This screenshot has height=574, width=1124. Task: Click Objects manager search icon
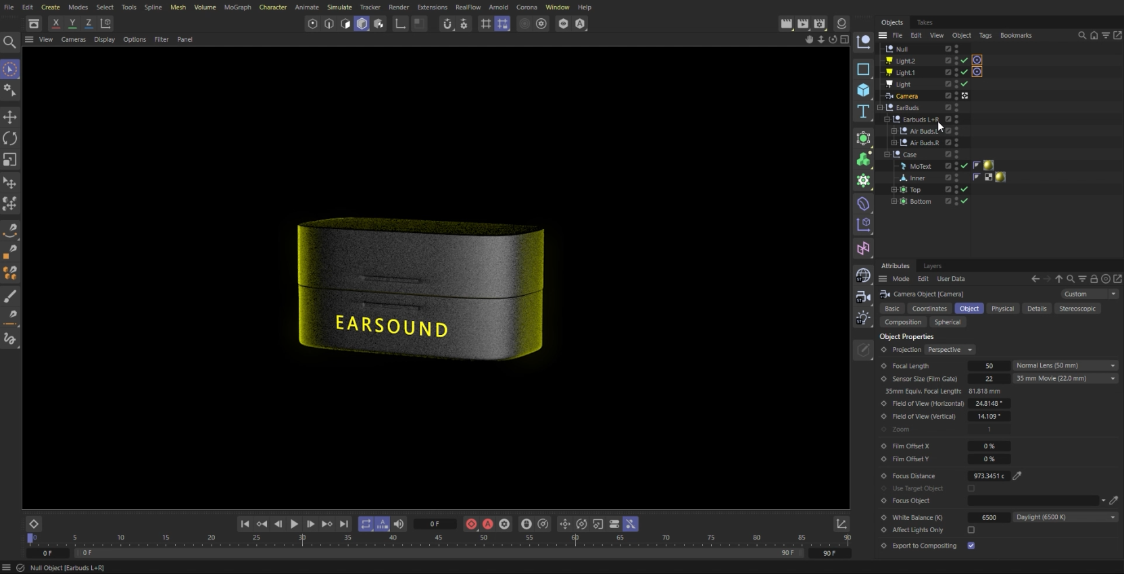(1082, 35)
